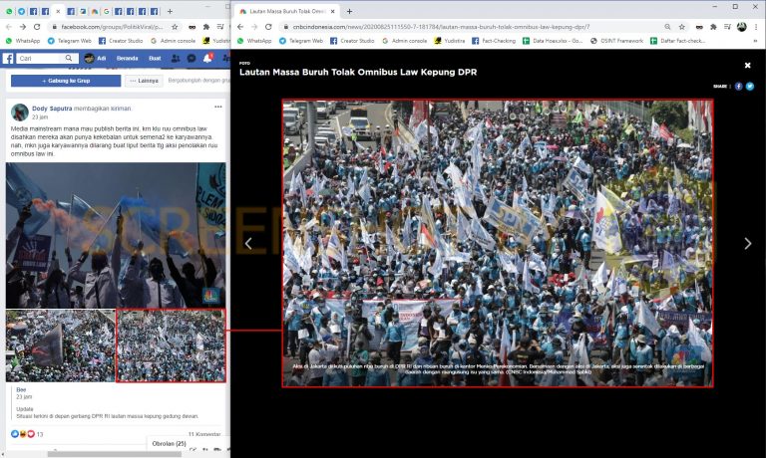Open the Daftar fact-check bookmark
Image resolution: width=766 pixels, height=458 pixels.
coord(678,41)
